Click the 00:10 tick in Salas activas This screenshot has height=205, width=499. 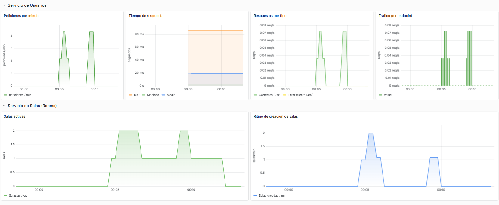pyautogui.click(x=191, y=190)
